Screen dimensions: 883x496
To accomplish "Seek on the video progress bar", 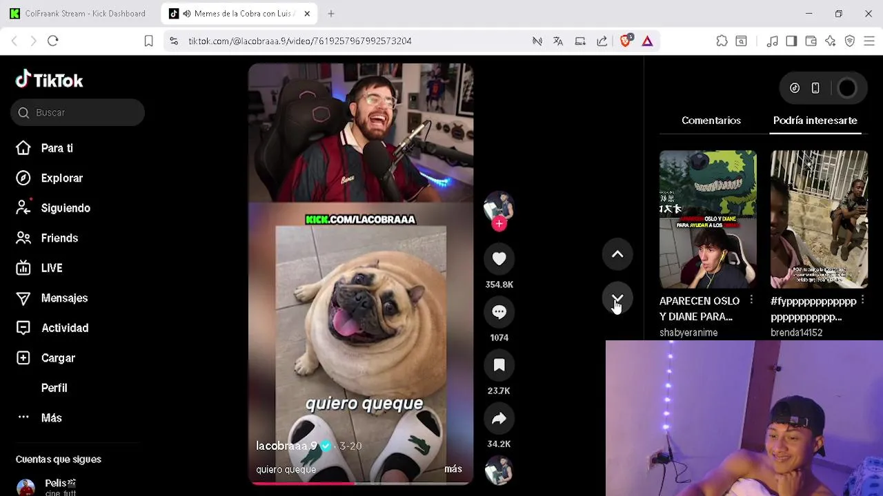I will pos(361,484).
